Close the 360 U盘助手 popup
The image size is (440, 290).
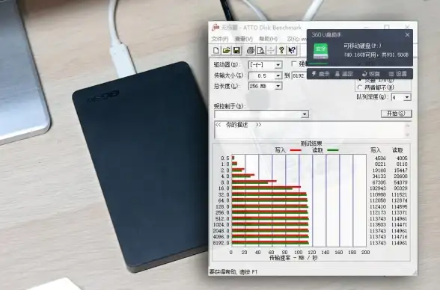[407, 34]
